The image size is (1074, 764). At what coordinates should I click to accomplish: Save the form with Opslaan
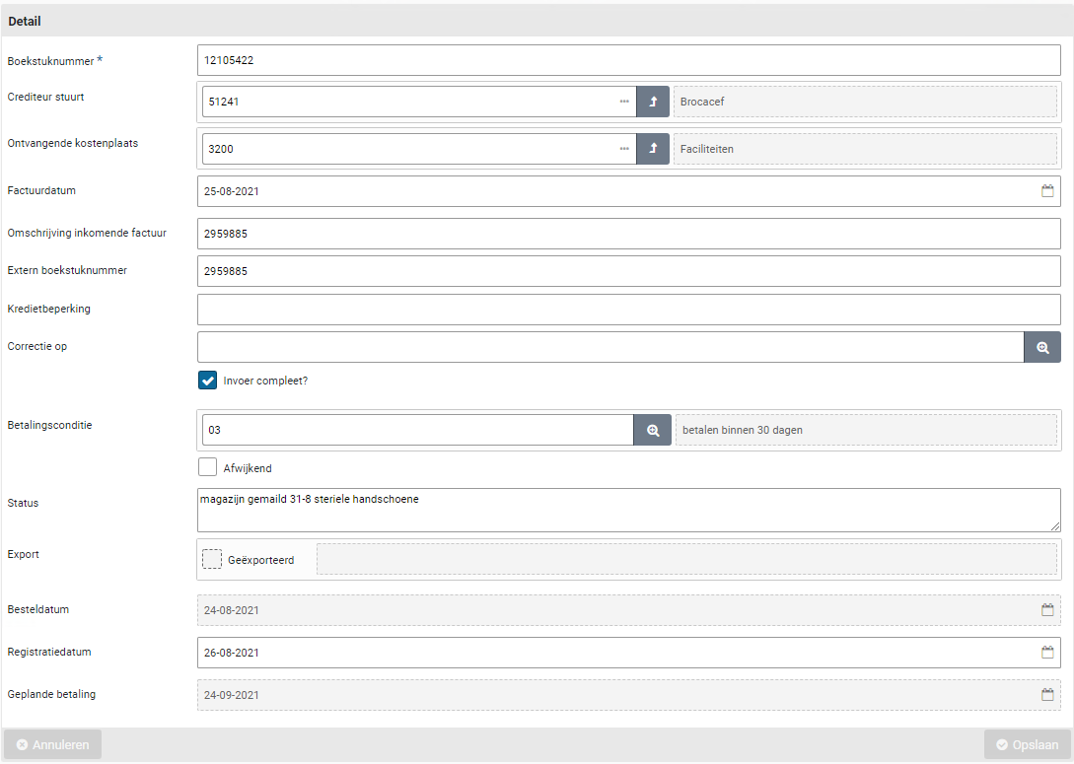pos(1027,744)
